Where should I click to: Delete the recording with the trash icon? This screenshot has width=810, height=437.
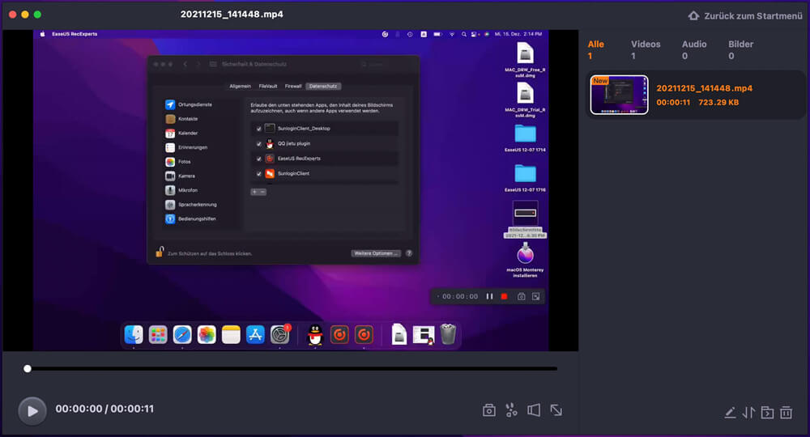click(786, 413)
